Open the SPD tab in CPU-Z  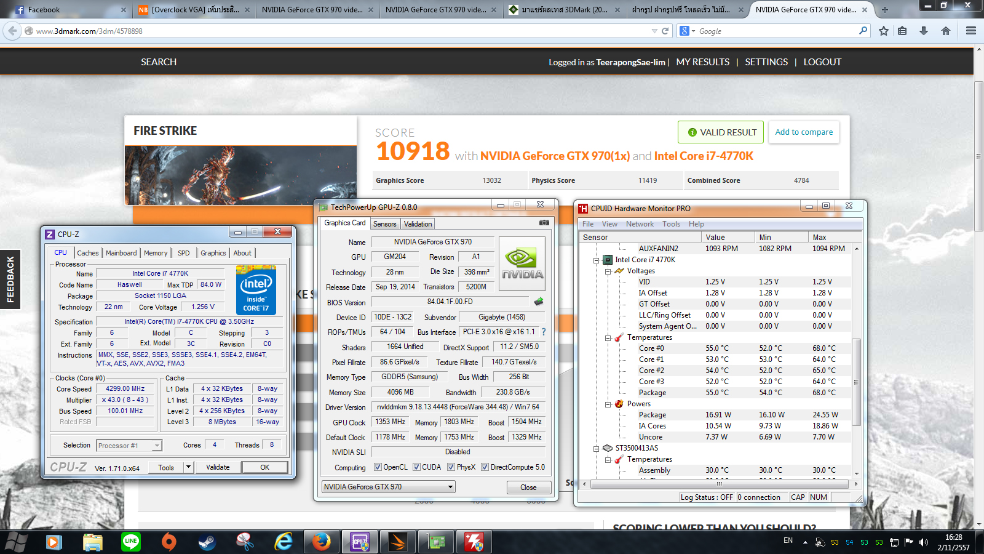[184, 253]
